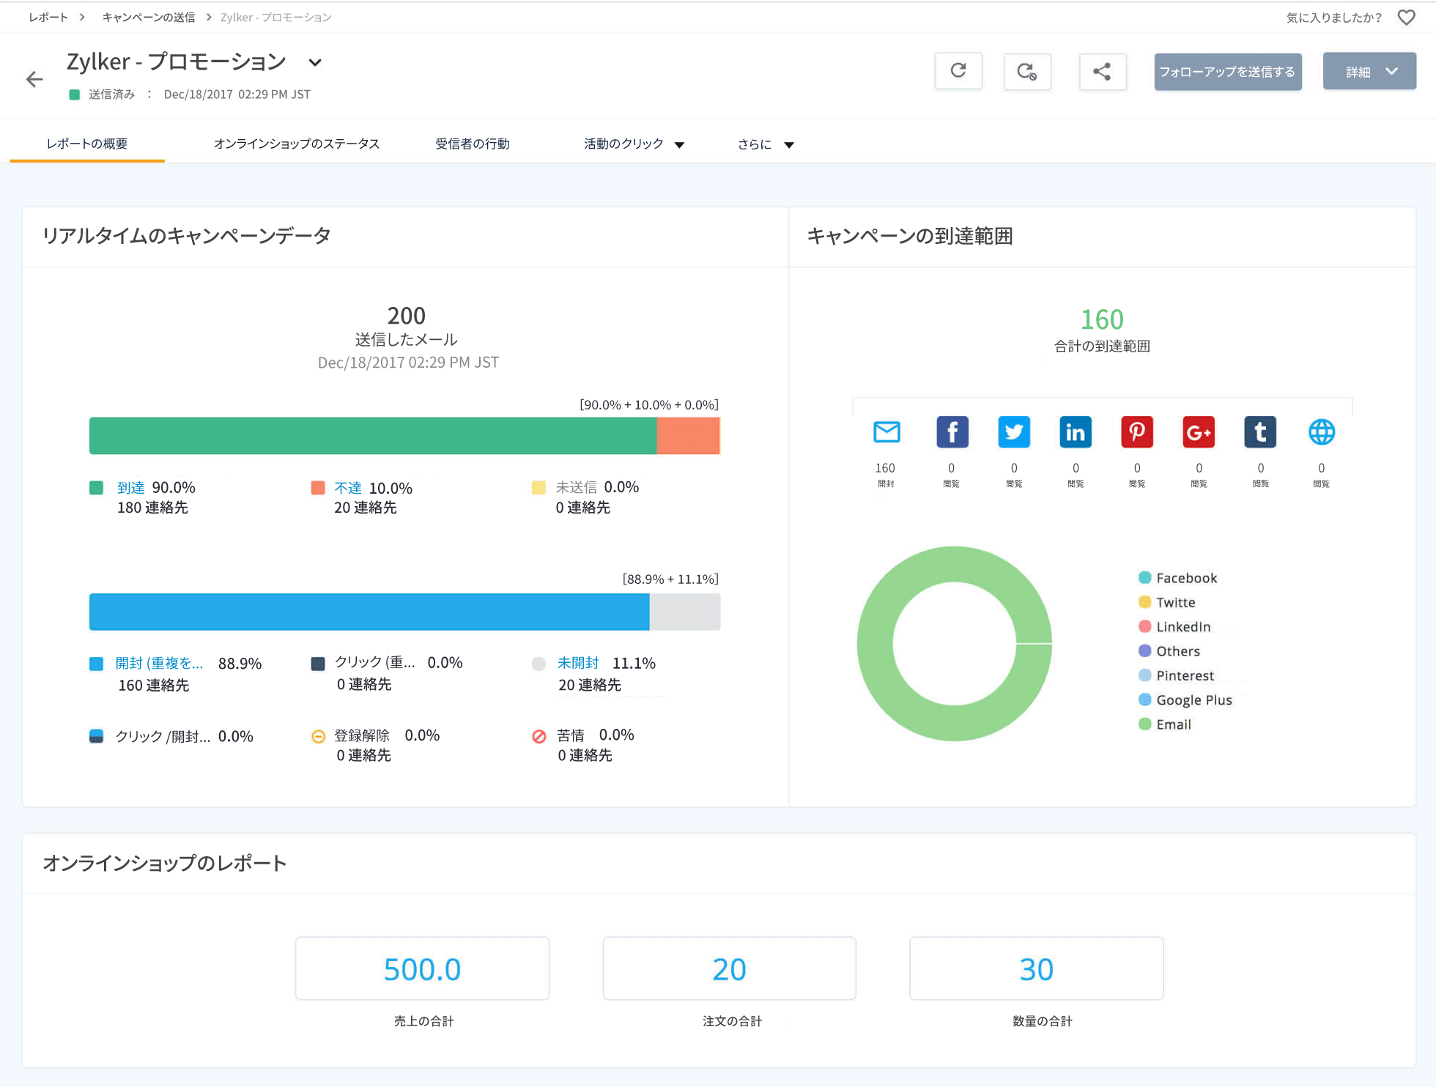Toggle the LinkedIn legend entry
Screen dimensions: 1436x1087
tap(1175, 627)
